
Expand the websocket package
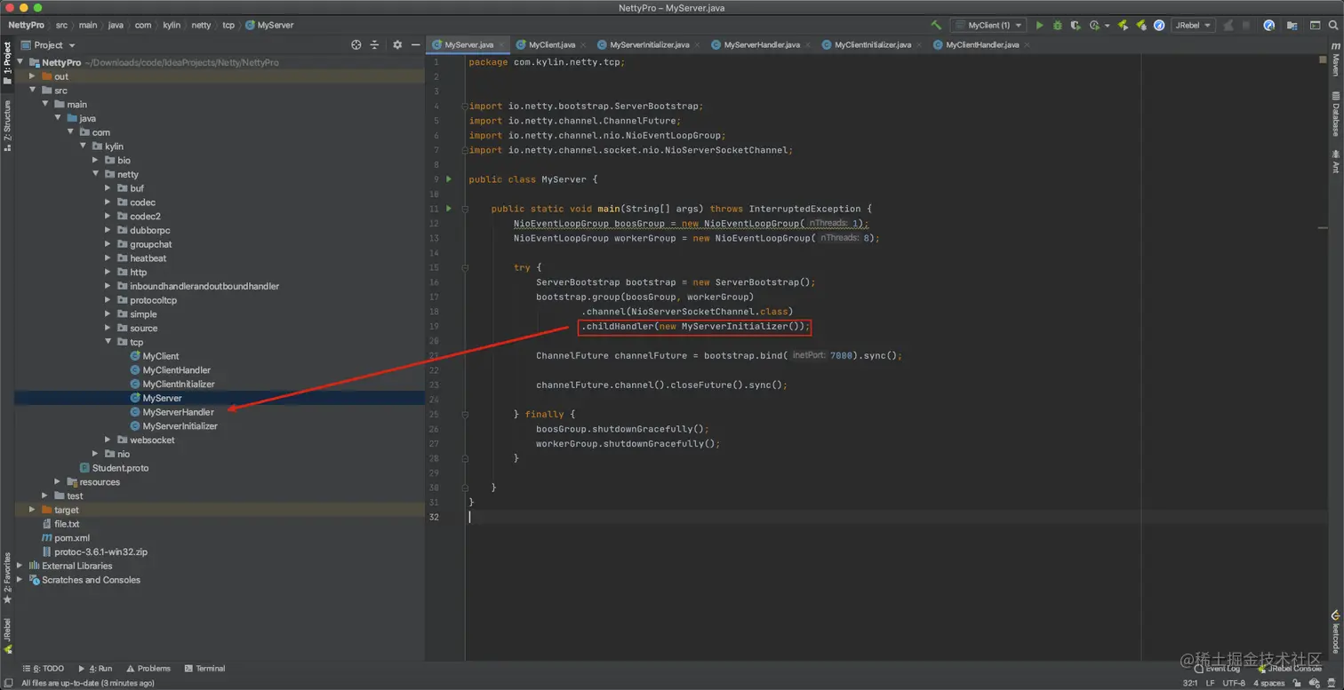108,440
